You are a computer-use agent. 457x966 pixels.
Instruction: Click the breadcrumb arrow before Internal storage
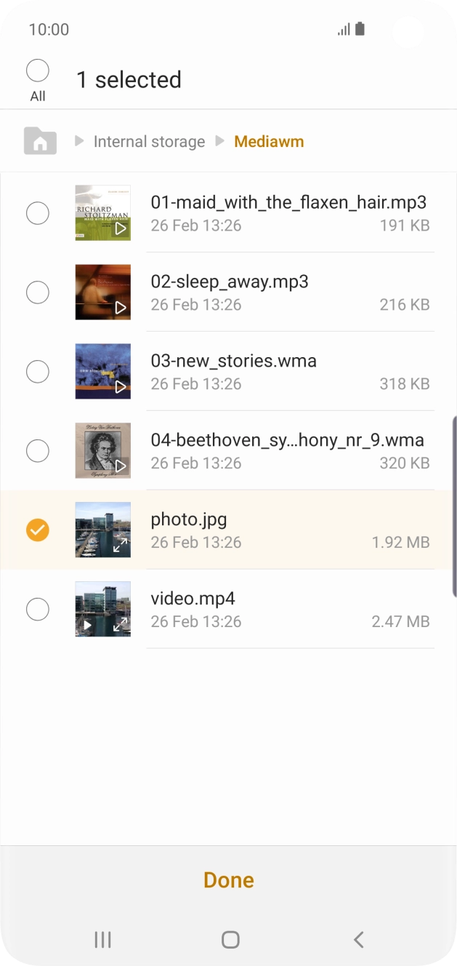(x=79, y=141)
